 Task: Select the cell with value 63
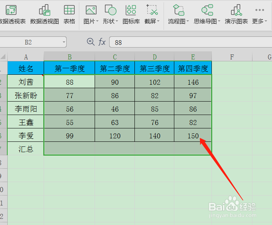(115, 122)
